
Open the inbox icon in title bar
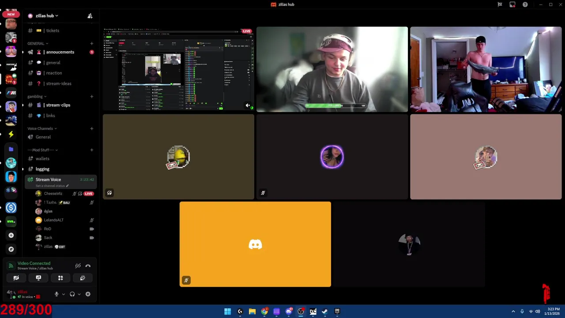click(512, 4)
